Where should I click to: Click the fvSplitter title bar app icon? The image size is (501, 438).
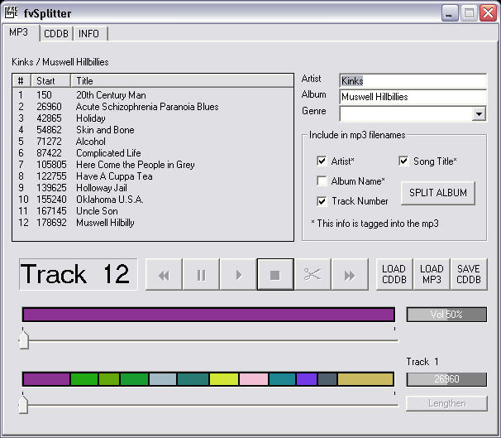pyautogui.click(x=12, y=12)
